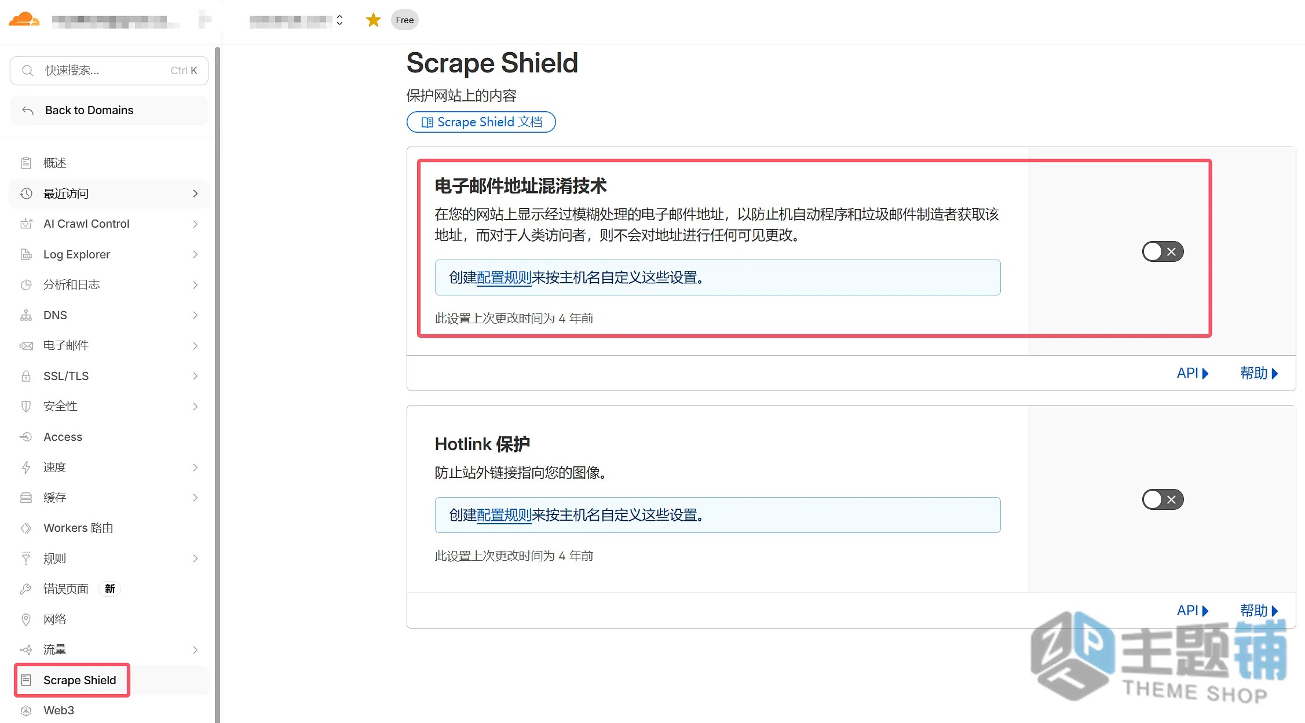Screen dimensions: 1305x723
Task: Click the SSL/TLS padlock icon
Action: (26, 376)
